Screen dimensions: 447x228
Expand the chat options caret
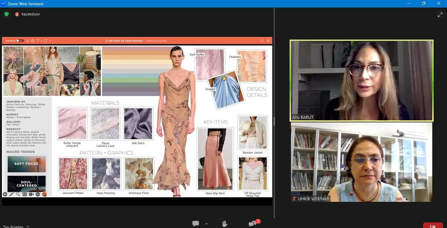pyautogui.click(x=206, y=224)
